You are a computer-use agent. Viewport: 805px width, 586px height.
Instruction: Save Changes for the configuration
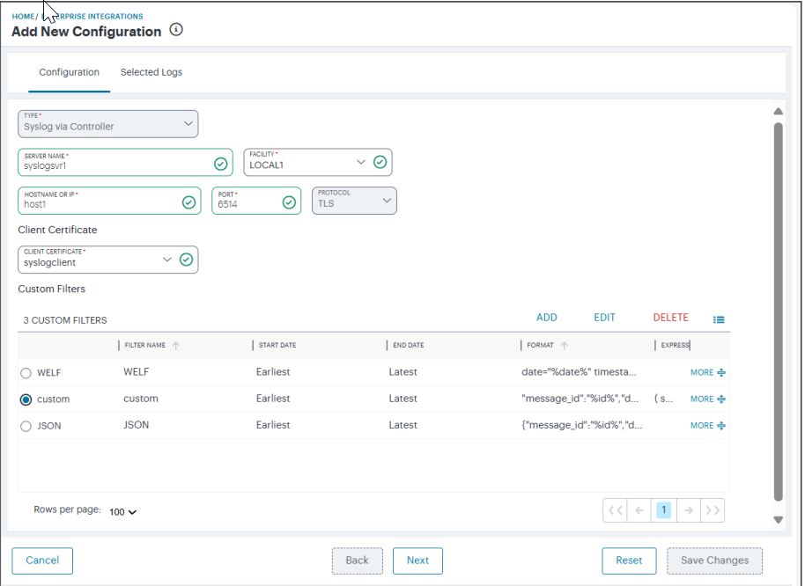click(713, 560)
